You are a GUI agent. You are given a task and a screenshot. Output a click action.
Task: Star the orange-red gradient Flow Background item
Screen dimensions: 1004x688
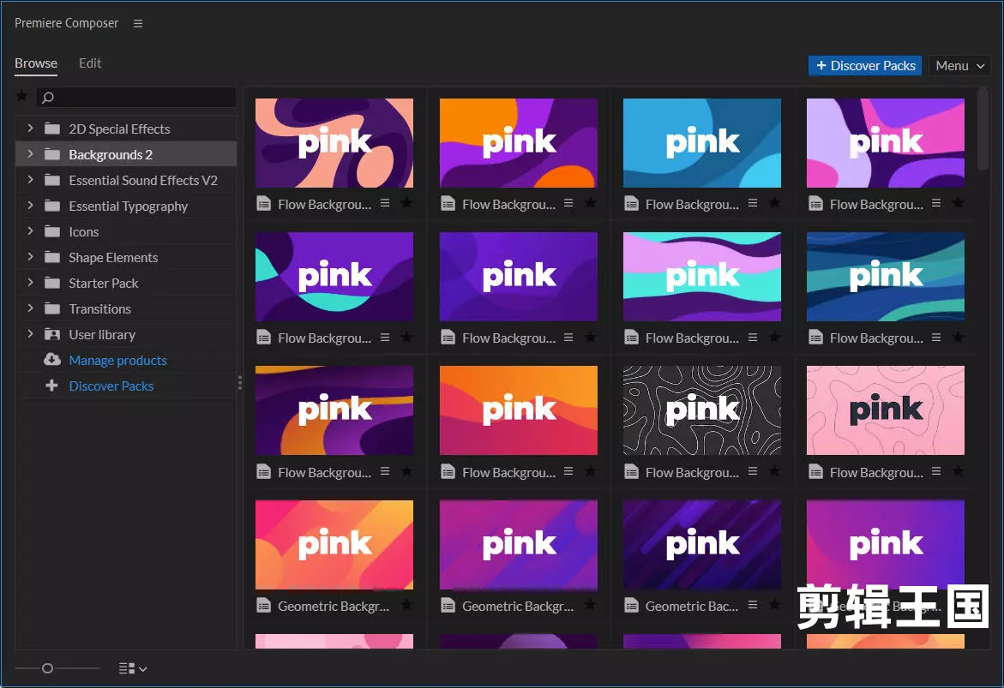point(591,471)
